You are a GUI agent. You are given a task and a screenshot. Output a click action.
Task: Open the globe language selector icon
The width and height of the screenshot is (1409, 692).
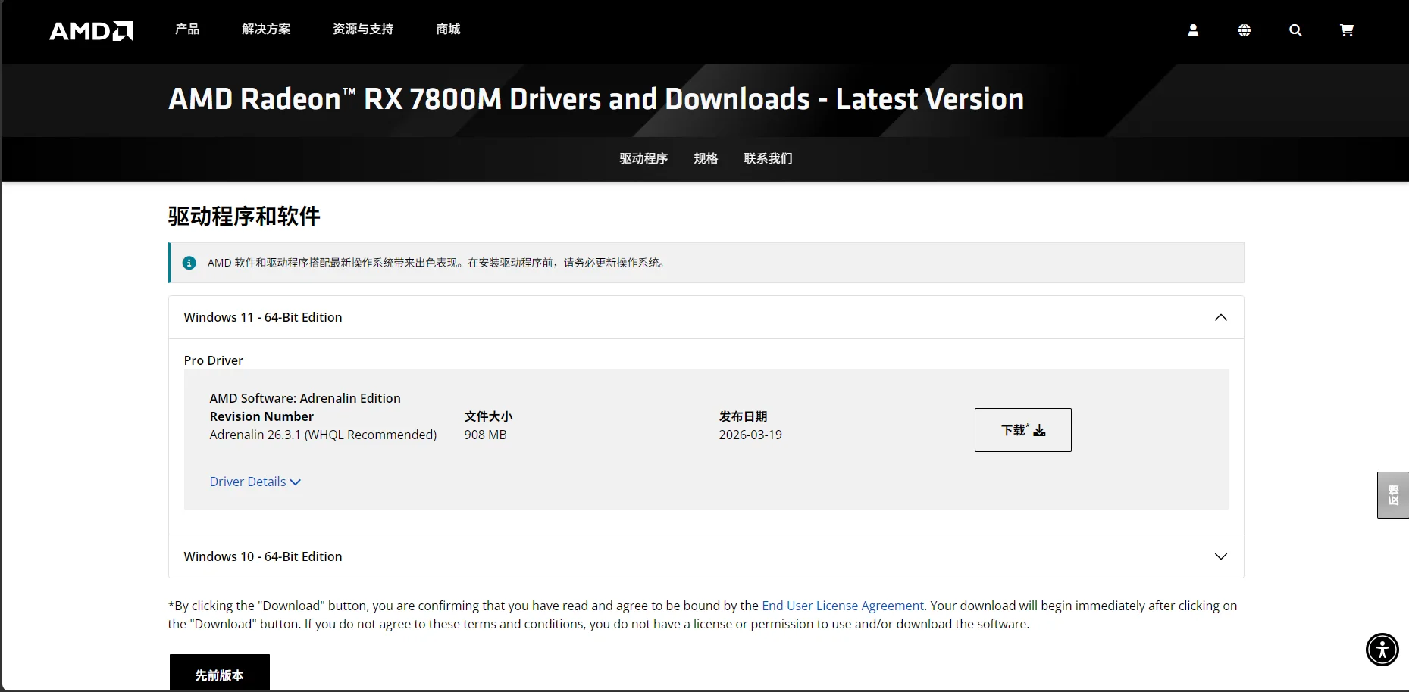1245,30
